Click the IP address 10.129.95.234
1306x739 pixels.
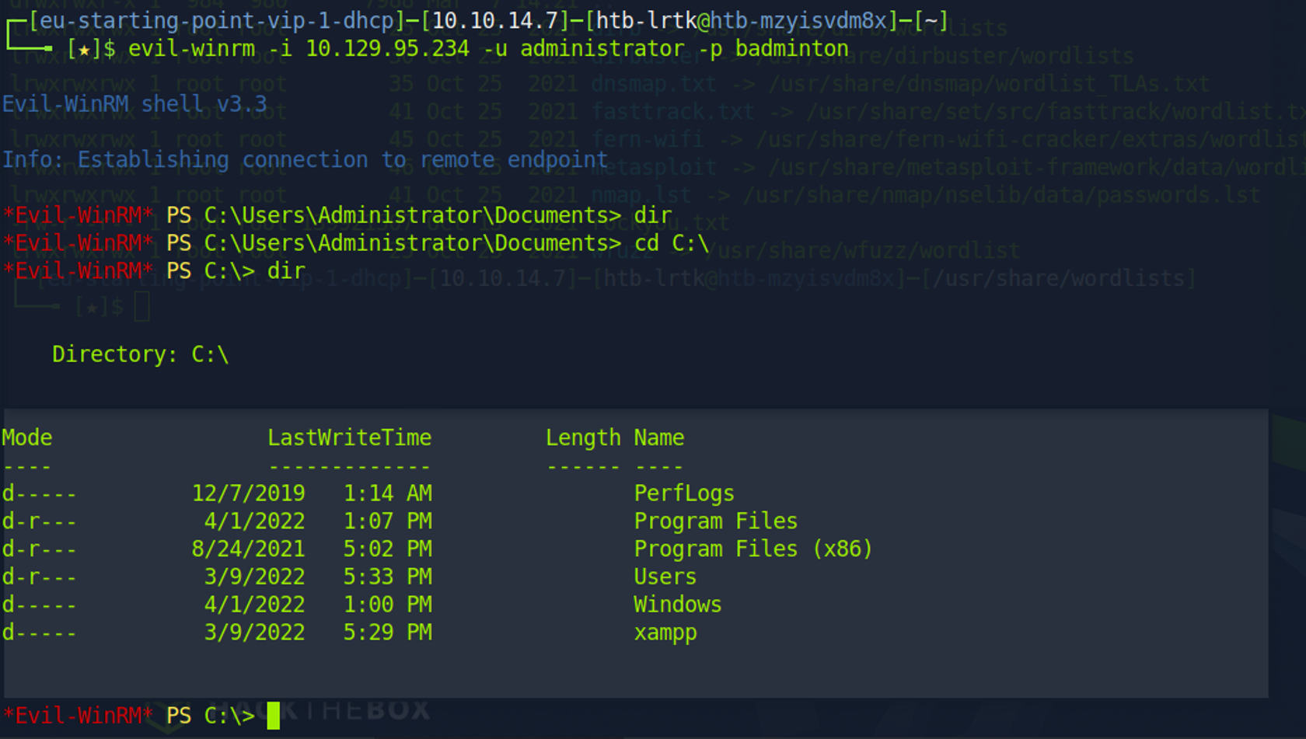(x=387, y=49)
